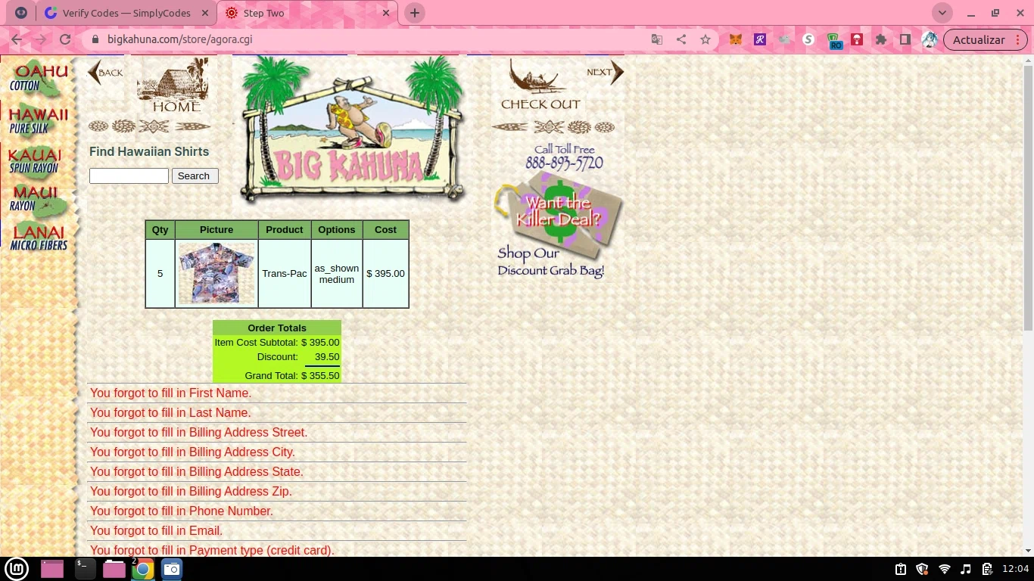Launch the terminal from the taskbar
The width and height of the screenshot is (1034, 581).
(85, 569)
